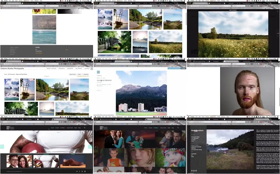Click teal square avatar on the Tumblr page
Screen dimensions: 280x174
point(98,72)
